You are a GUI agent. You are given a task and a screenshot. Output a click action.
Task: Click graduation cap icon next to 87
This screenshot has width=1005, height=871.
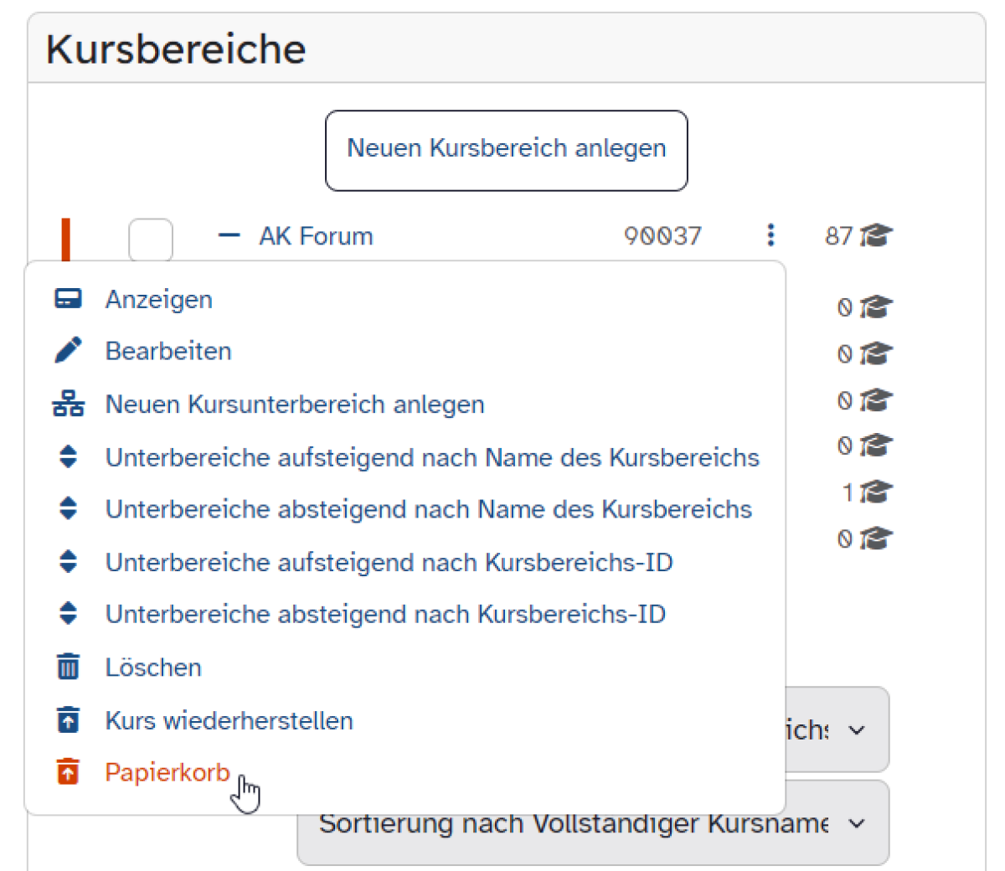tap(876, 235)
